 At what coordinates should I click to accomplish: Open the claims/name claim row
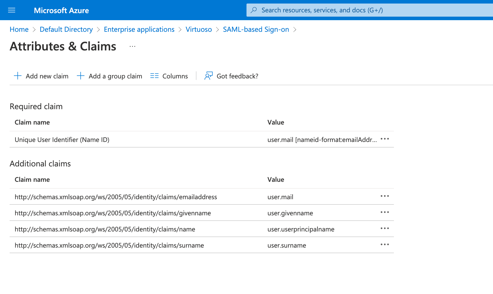pos(105,229)
